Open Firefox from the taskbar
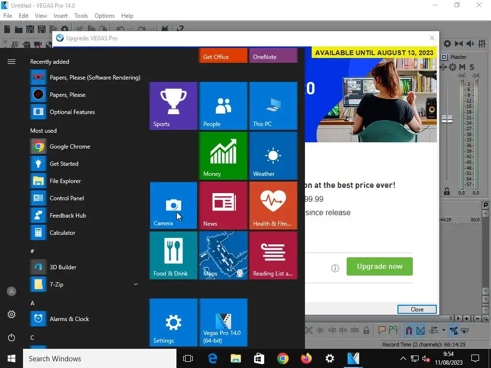 click(x=306, y=358)
